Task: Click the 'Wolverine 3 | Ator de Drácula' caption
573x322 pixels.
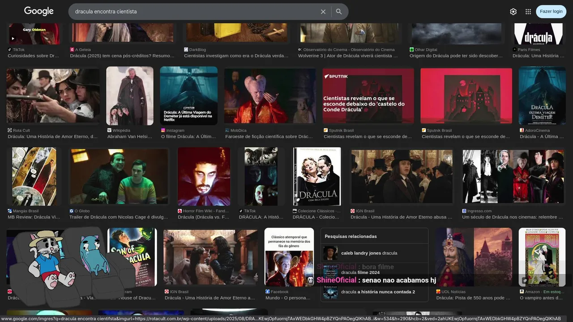Action: 348,56
